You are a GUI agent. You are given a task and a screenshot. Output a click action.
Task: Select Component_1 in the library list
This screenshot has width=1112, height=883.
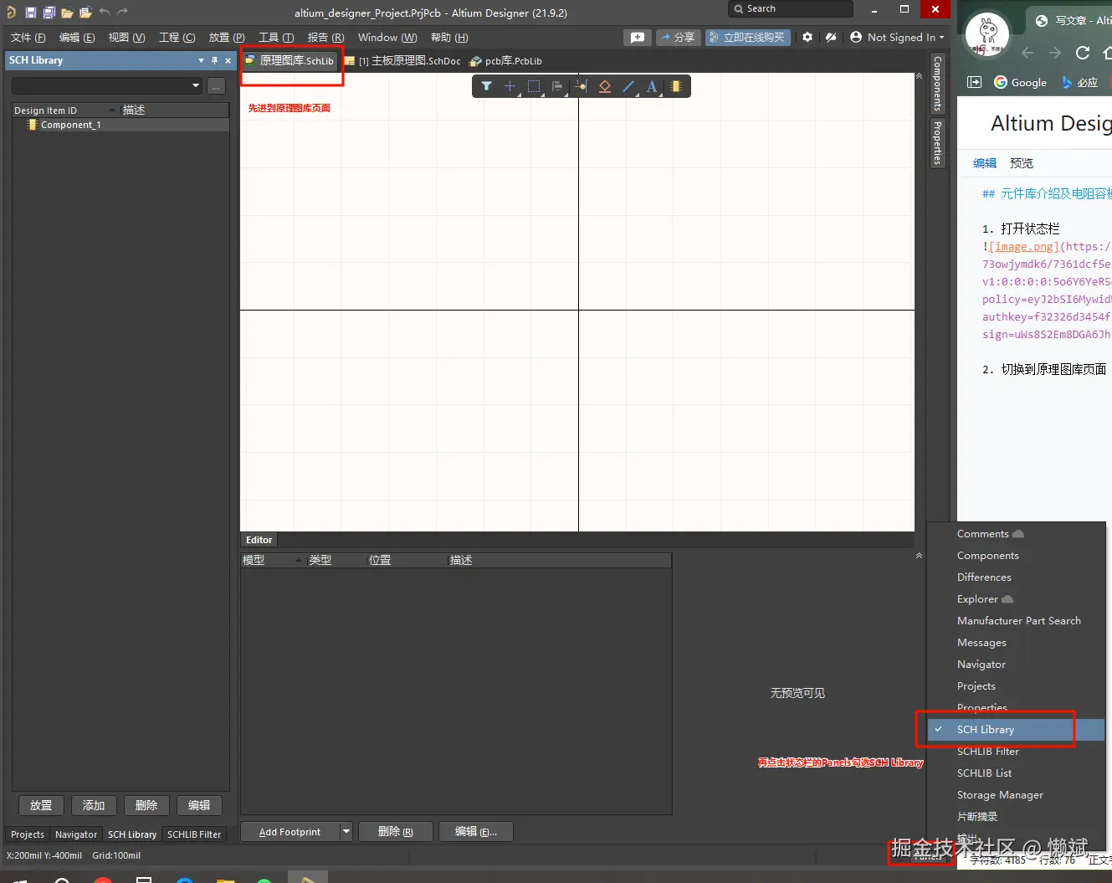pos(120,125)
